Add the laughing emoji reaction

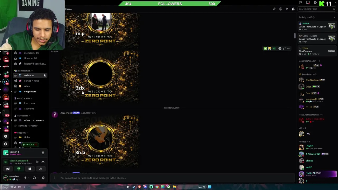[x=270, y=48]
